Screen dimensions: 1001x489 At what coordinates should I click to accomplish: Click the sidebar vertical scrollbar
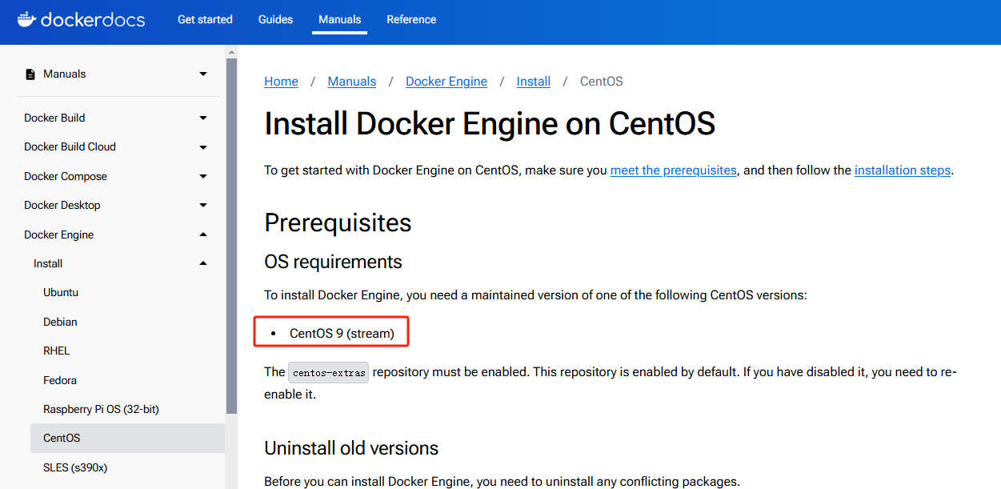point(232,236)
